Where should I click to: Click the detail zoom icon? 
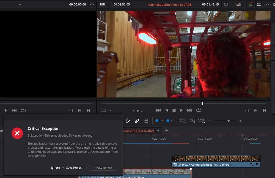coord(192,121)
